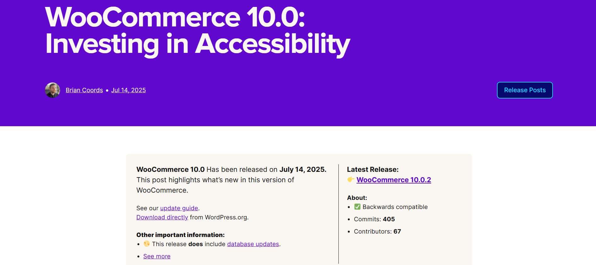The image size is (596, 265).
Task: Follow the update guide link
Action: (x=179, y=208)
